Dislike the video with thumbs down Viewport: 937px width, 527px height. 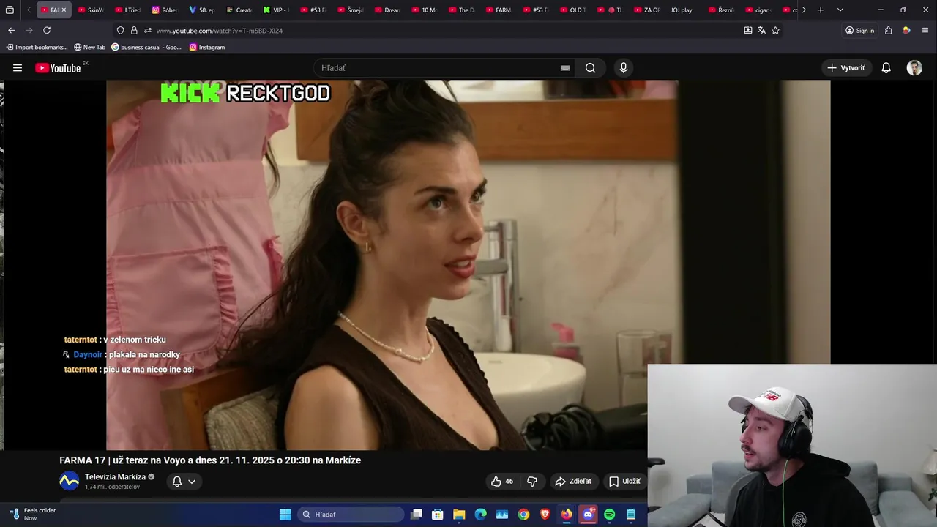coord(532,482)
